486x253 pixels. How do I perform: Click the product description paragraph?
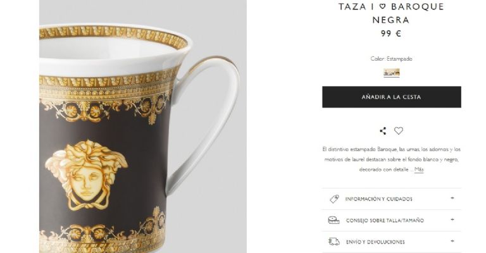pos(390,159)
